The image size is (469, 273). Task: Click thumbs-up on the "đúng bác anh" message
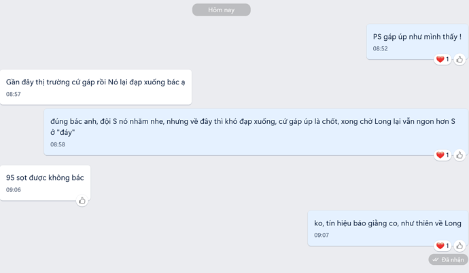point(459,155)
